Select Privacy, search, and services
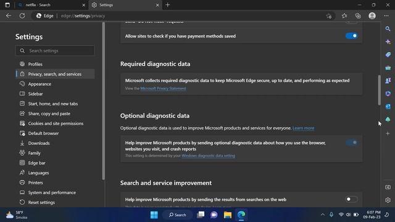This screenshot has width=395, height=222. 55,74
